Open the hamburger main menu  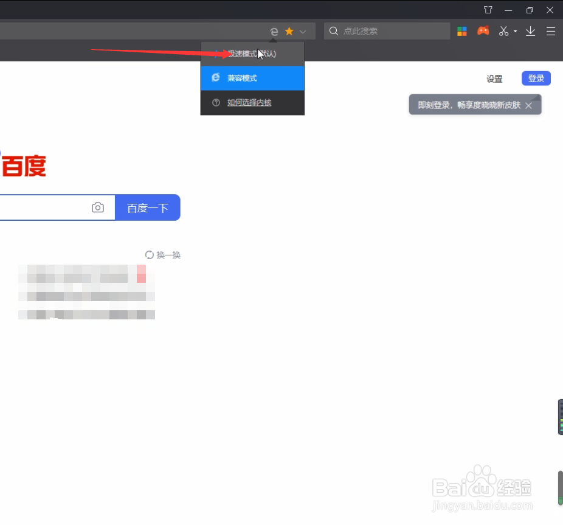550,31
